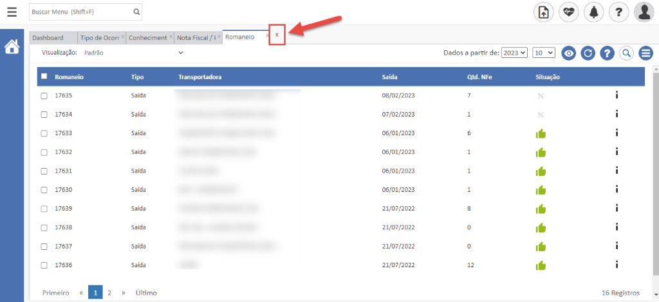
Task: Open the year 2023 dropdown
Action: [514, 53]
